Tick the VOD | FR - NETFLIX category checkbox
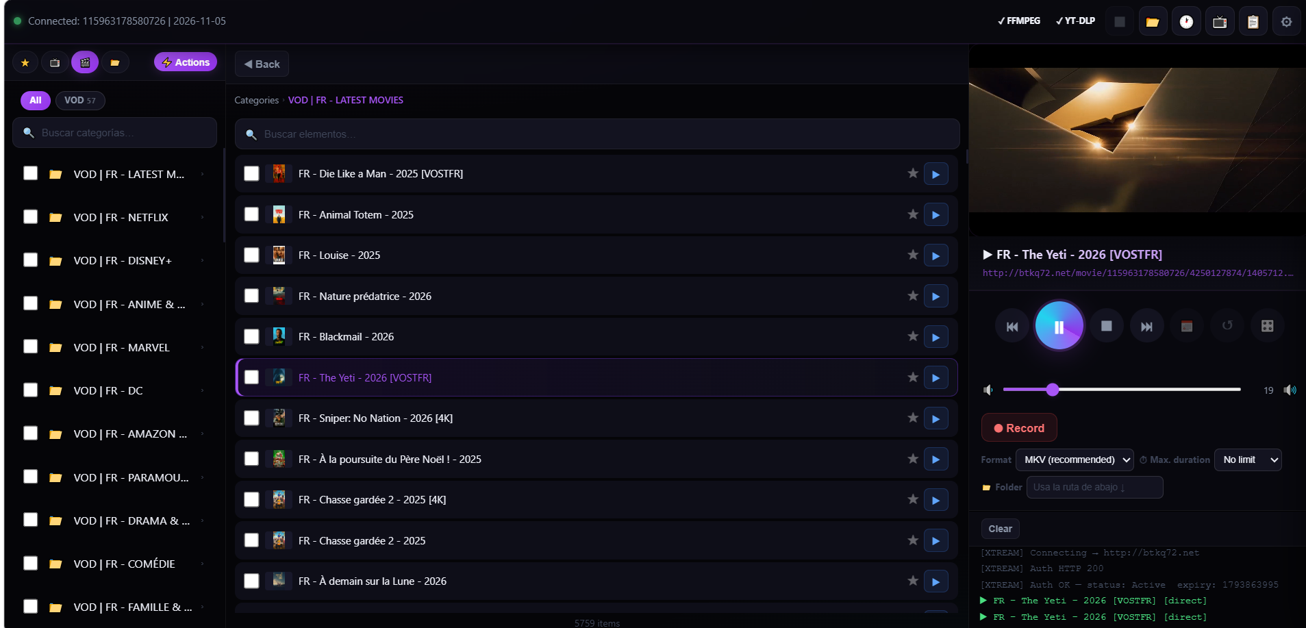 pyautogui.click(x=31, y=217)
